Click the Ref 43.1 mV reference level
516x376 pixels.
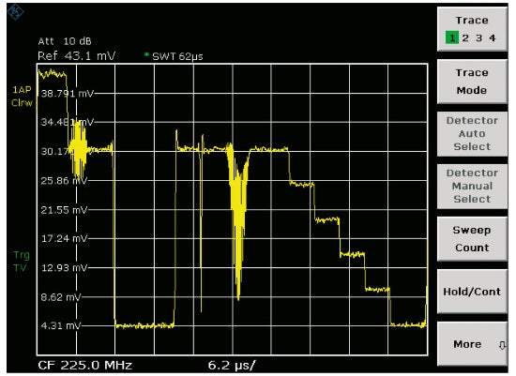tap(76, 56)
